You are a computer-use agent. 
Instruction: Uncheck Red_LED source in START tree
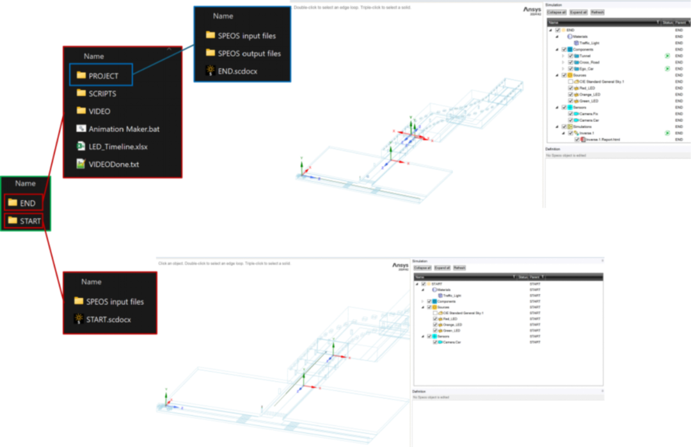coord(435,319)
